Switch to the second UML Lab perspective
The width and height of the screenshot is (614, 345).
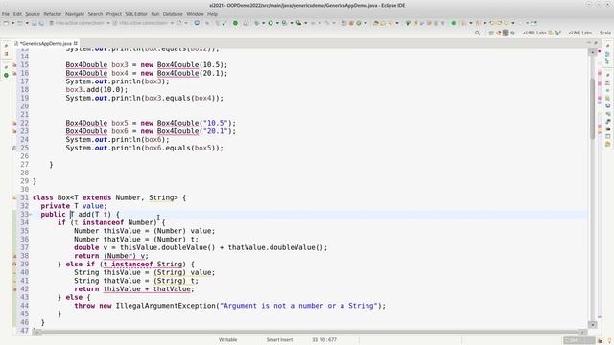pyautogui.click(x=580, y=33)
